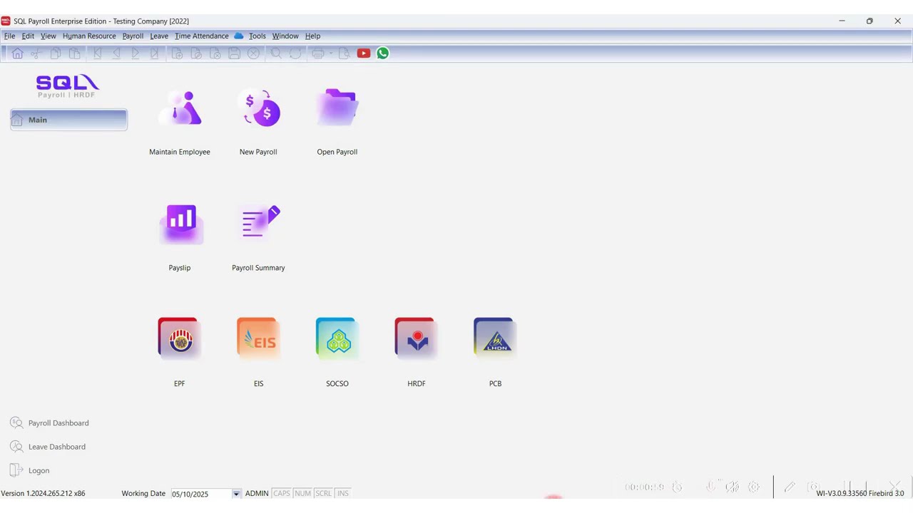
Task: Open the Help menu
Action: pyautogui.click(x=313, y=36)
